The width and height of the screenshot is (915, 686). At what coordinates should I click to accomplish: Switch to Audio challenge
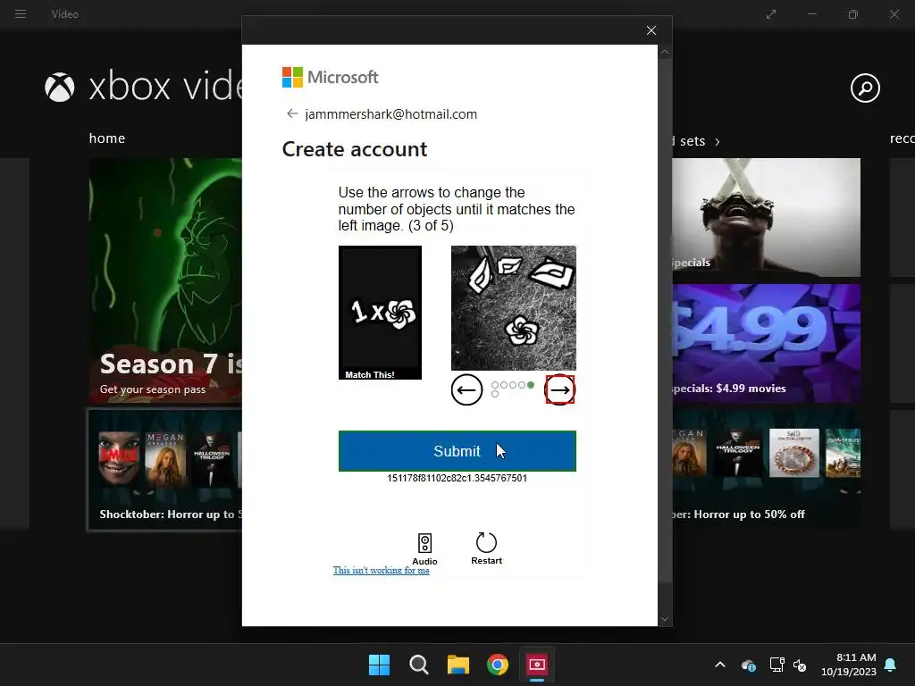[424, 549]
